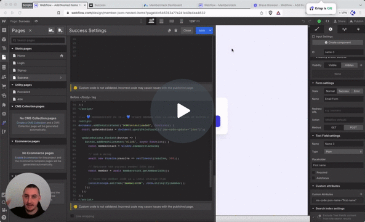Open the Settings tab gear icon
Screen dimensions: 365x222
(x=331, y=29)
